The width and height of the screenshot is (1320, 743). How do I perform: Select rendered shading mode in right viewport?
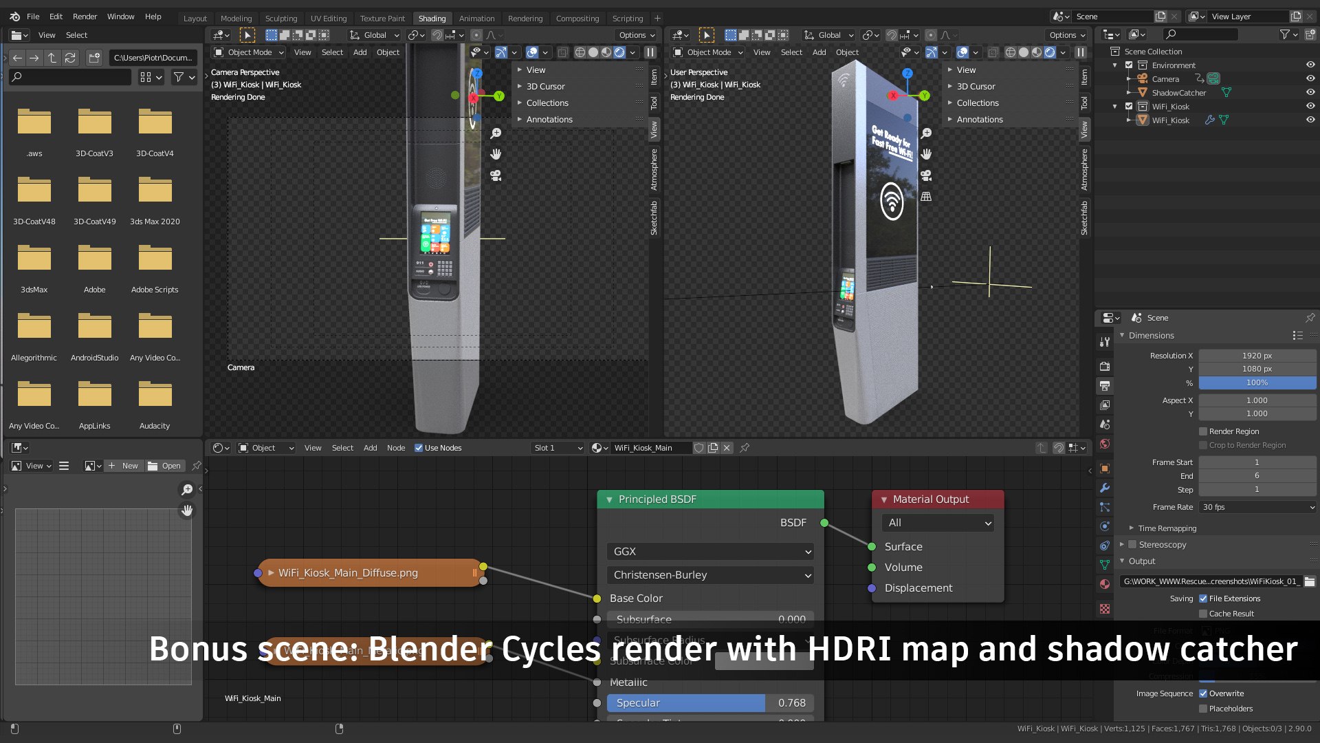pos(1050,52)
